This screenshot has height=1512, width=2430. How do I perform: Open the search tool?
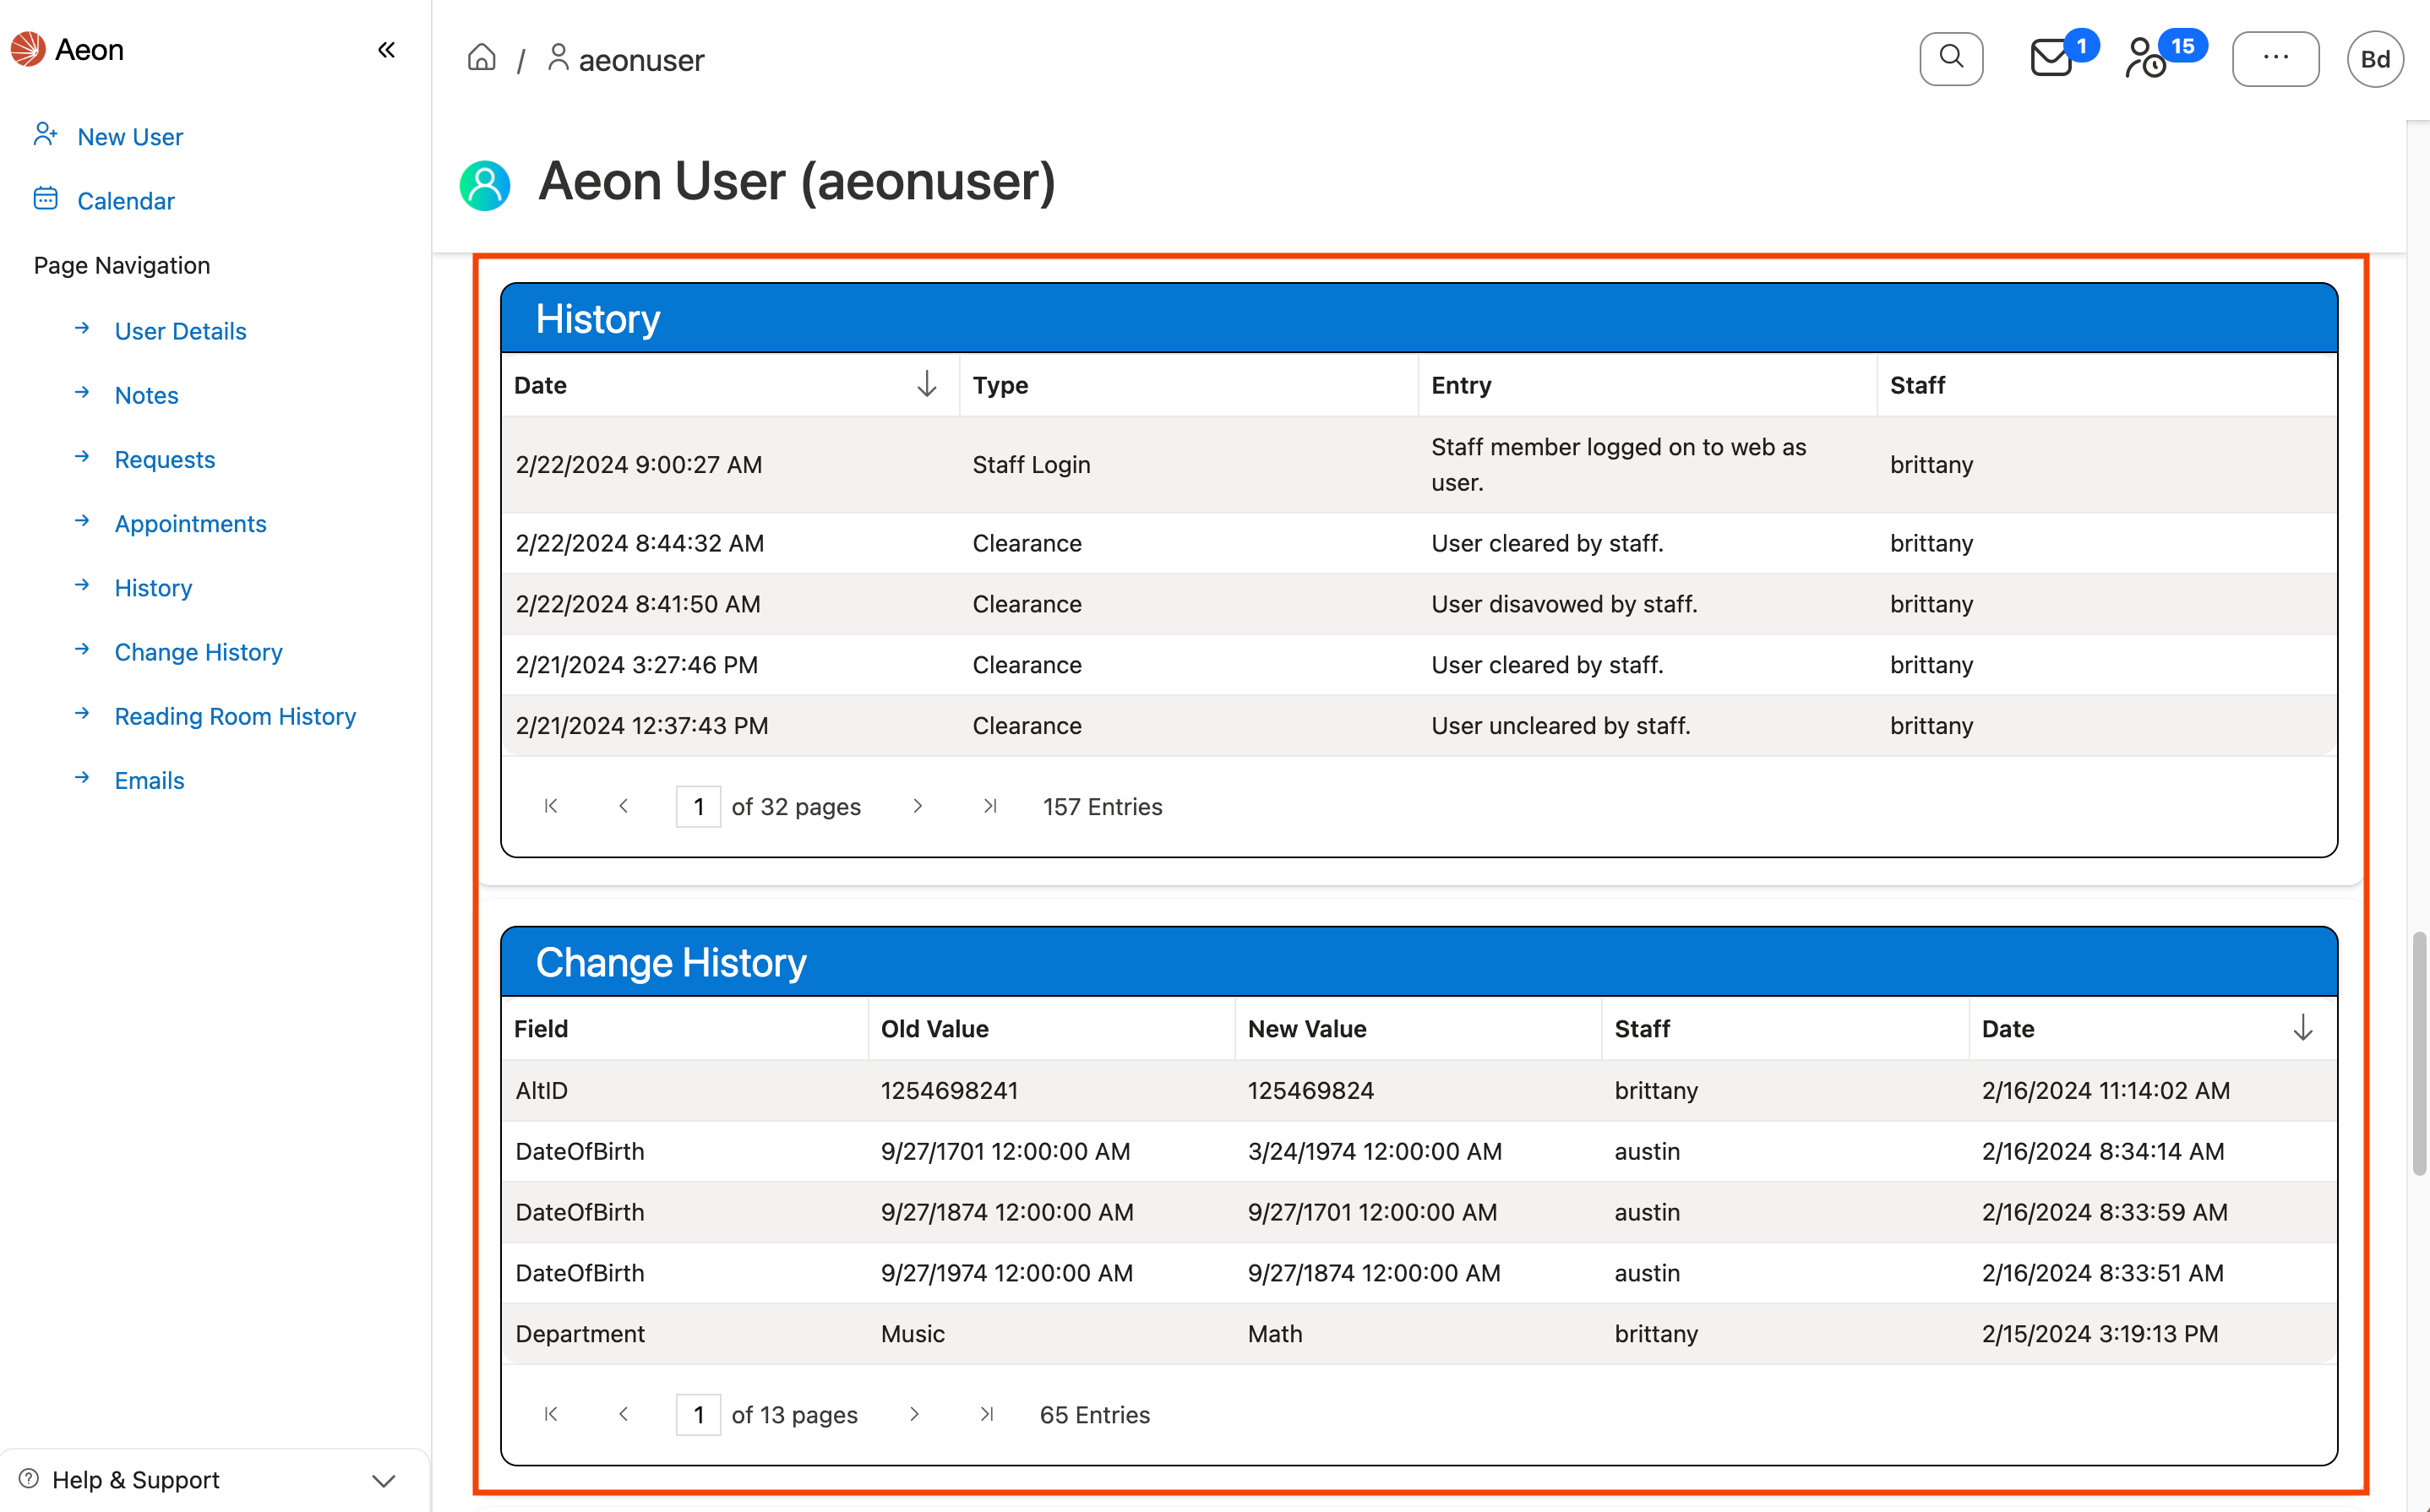(1950, 58)
